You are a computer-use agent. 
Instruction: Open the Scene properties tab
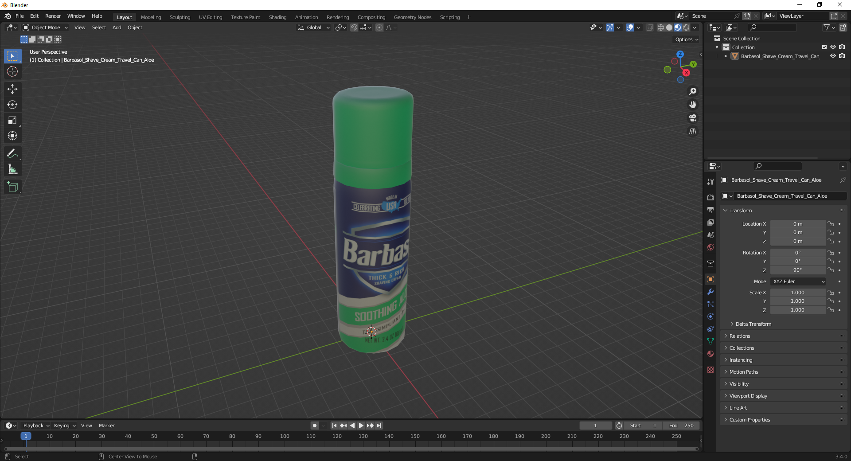710,234
